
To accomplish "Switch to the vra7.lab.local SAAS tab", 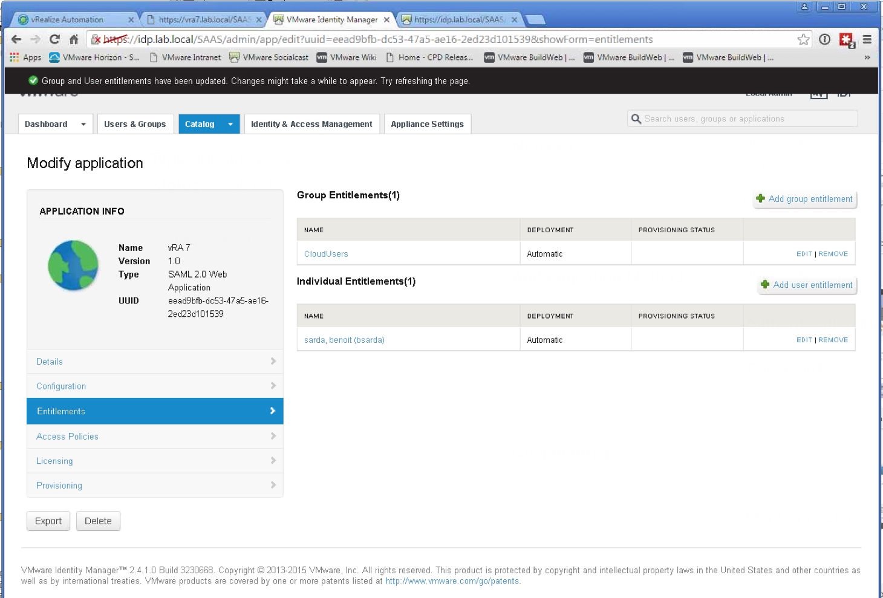I will click(204, 20).
